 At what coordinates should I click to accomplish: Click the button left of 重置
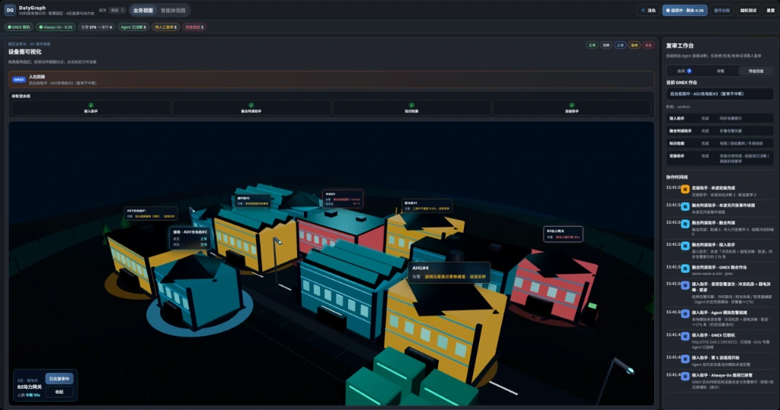[748, 10]
